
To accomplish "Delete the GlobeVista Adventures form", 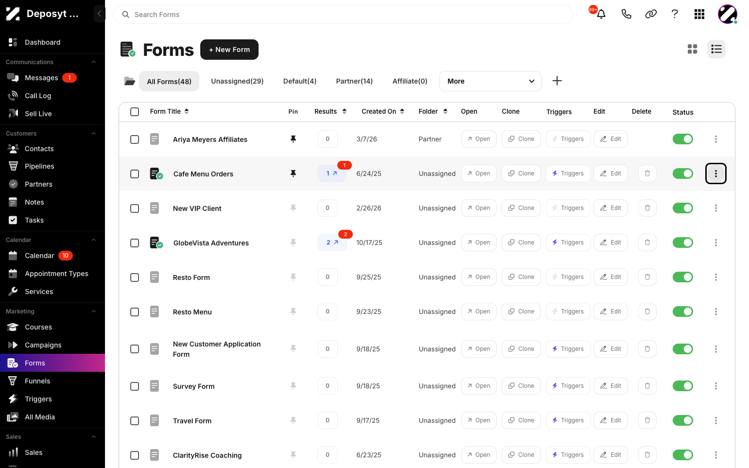I will coord(647,243).
